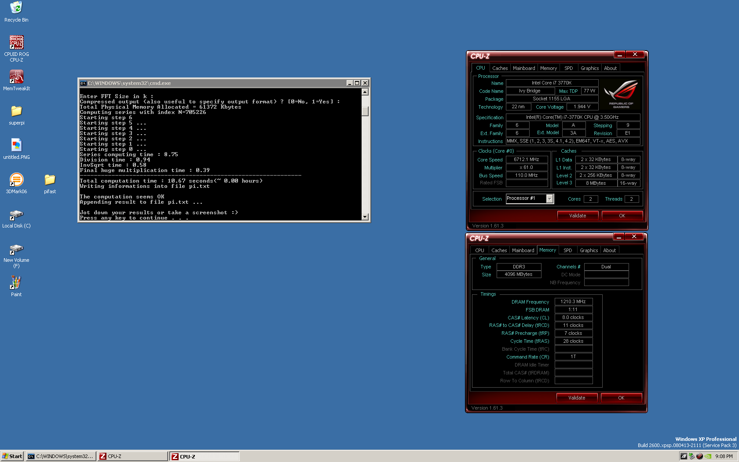Click the Channels # Dual field
The image size is (739, 462).
[x=606, y=267]
